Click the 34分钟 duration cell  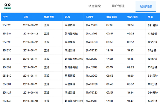coord(152,50)
